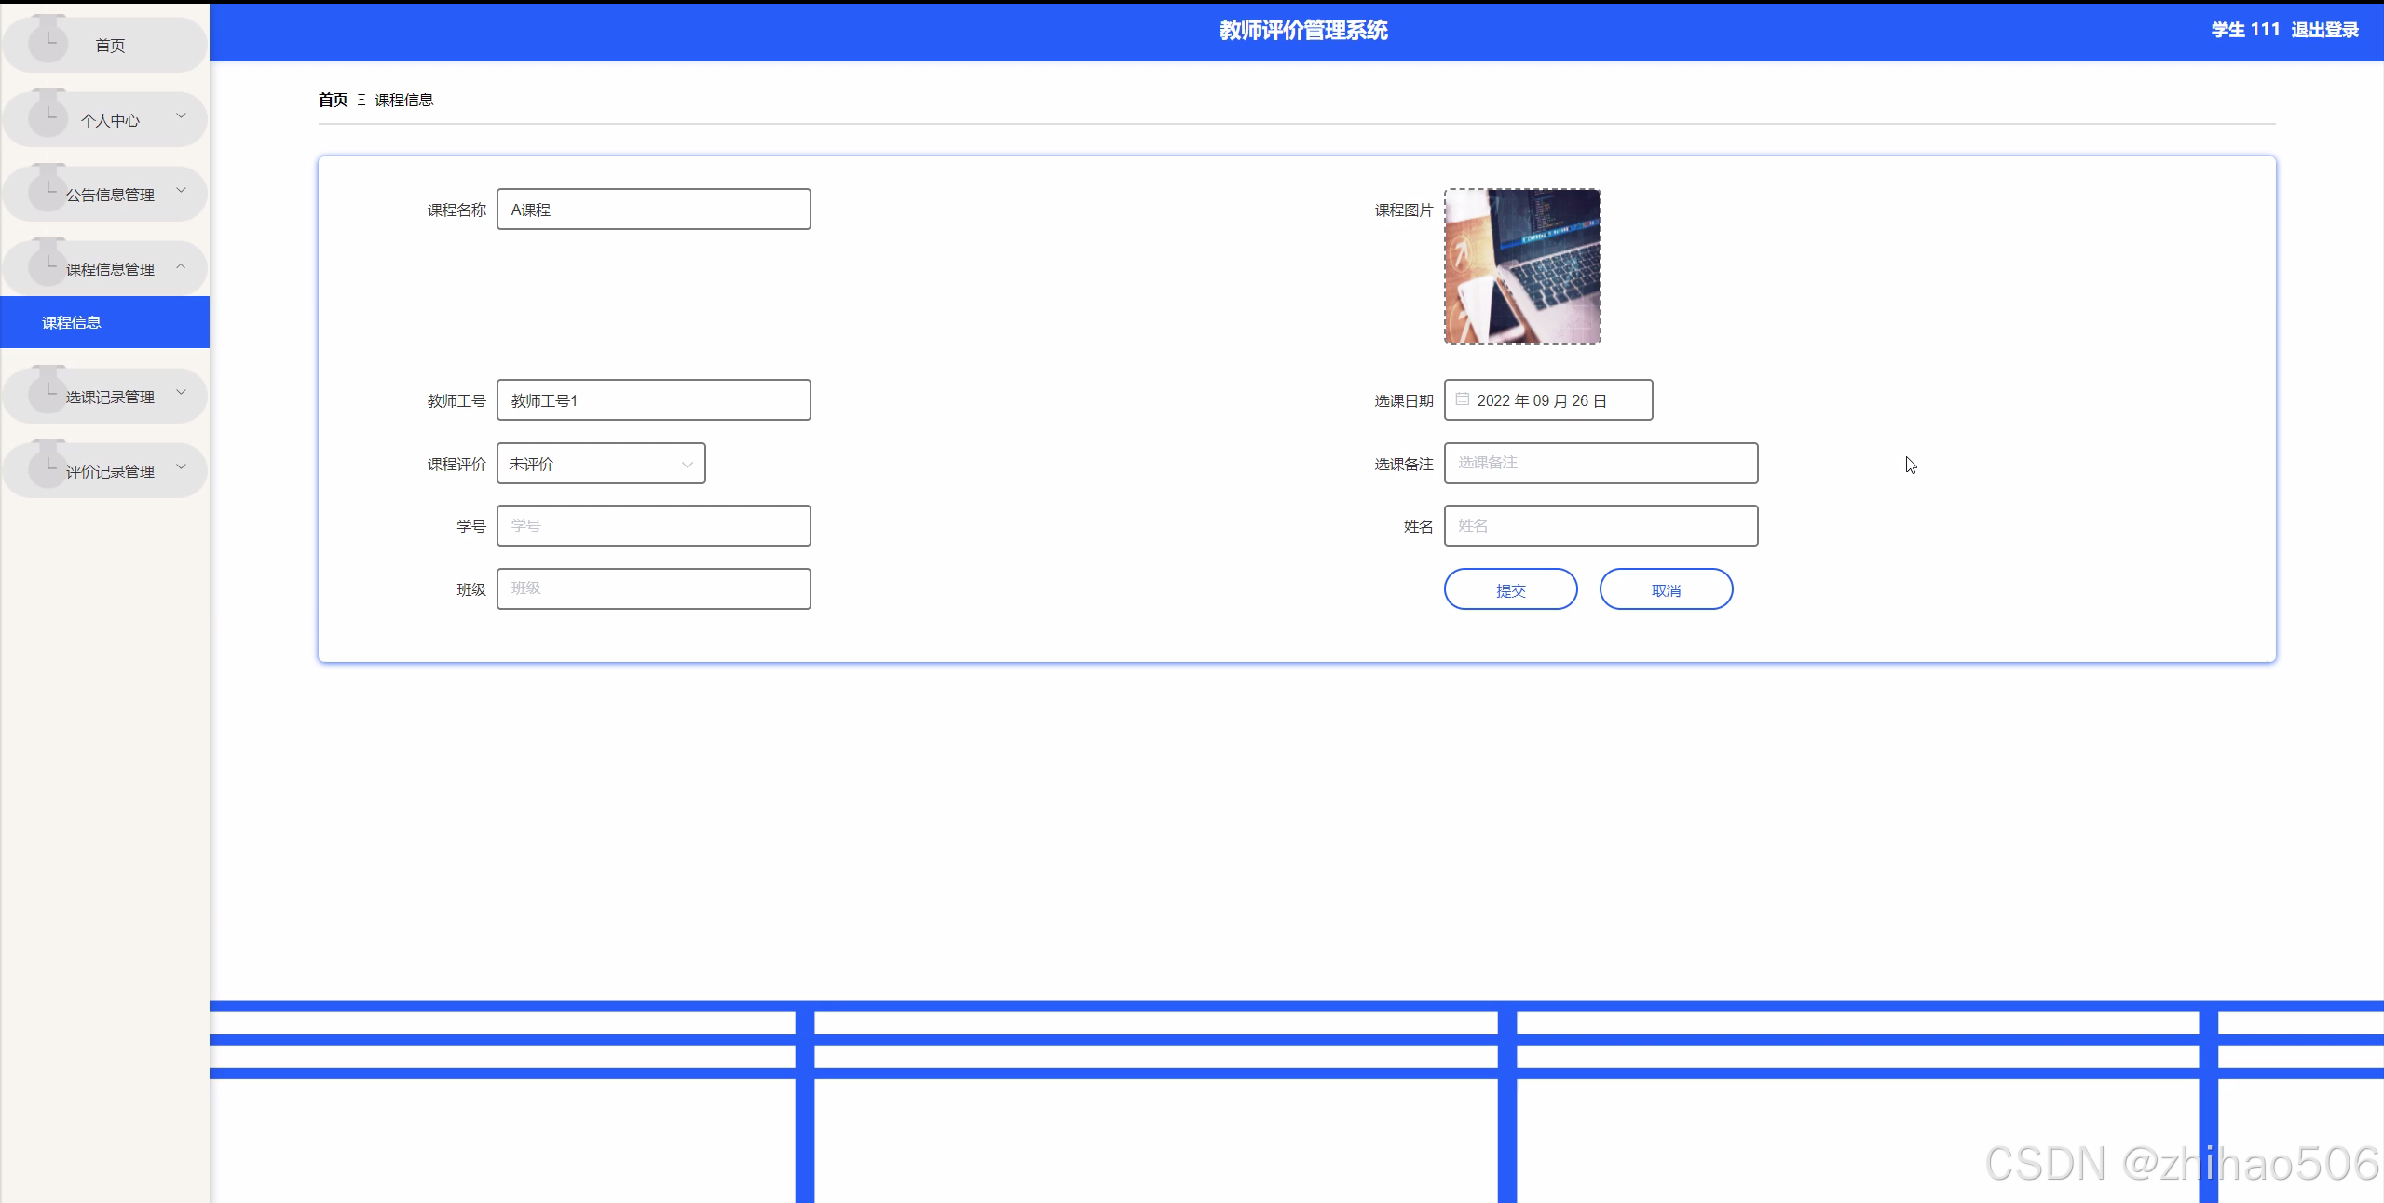Click the 取消 button

pos(1666,589)
